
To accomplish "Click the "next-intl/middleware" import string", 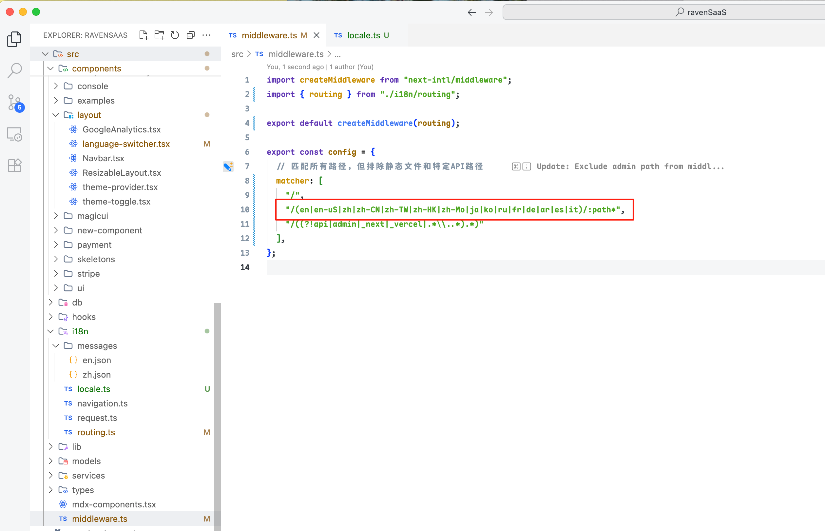I will pyautogui.click(x=455, y=80).
